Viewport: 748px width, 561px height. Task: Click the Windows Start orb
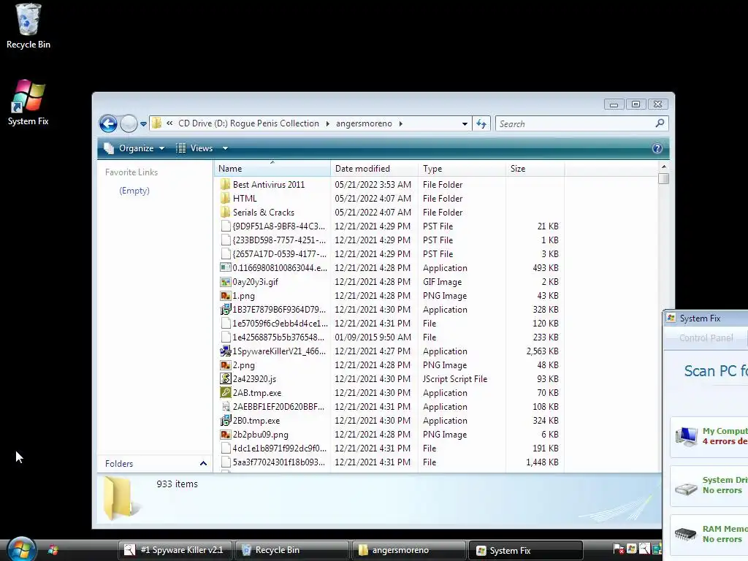[x=21, y=549]
